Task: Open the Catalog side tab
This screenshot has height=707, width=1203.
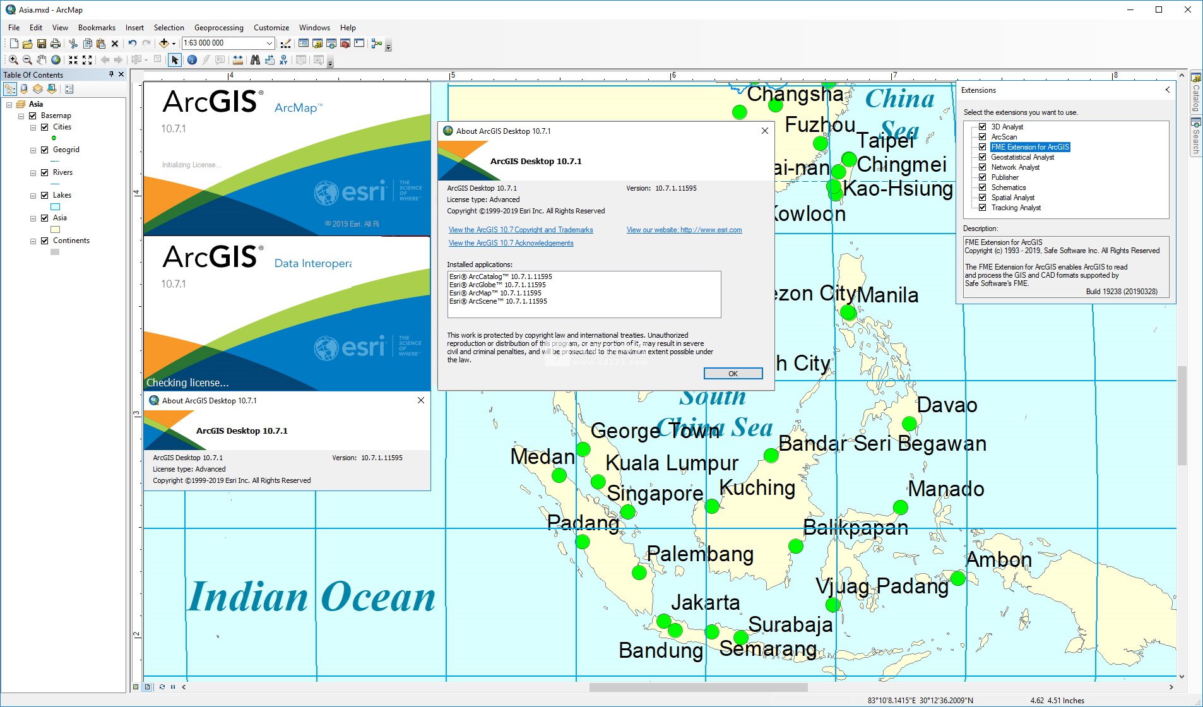Action: [1195, 92]
